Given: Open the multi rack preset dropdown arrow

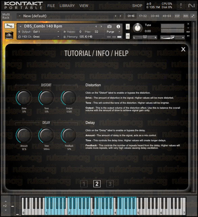Looking at the screenshot, I should 20,16.
